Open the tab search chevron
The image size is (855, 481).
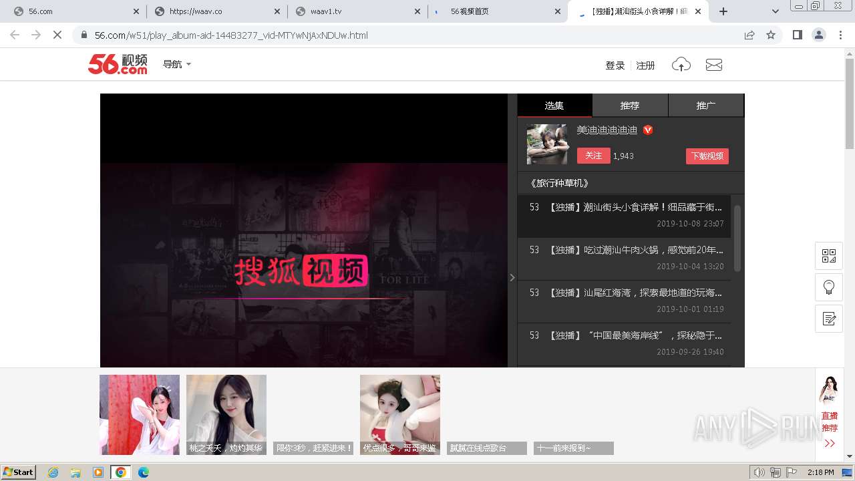[x=775, y=11]
